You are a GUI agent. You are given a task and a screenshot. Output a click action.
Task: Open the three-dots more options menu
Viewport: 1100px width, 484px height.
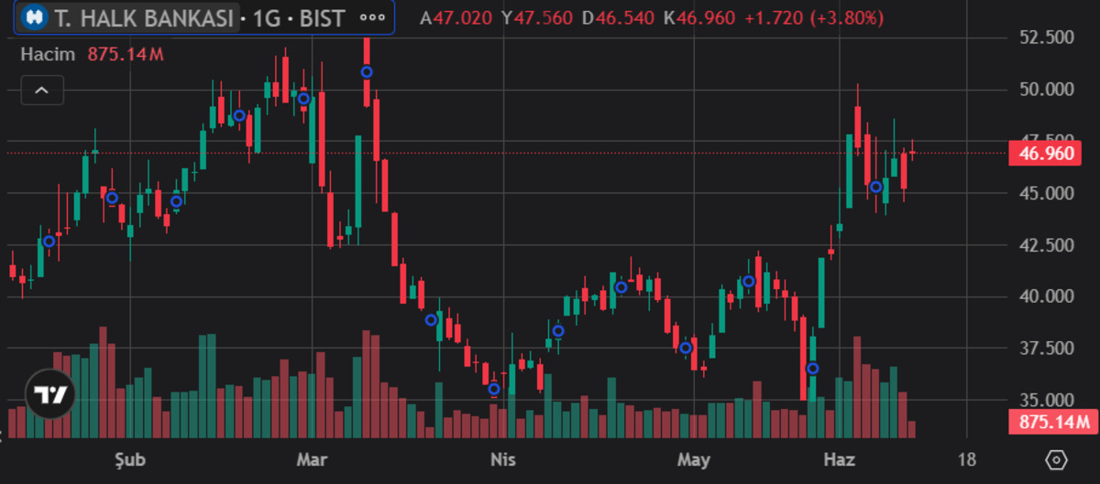pos(372,17)
